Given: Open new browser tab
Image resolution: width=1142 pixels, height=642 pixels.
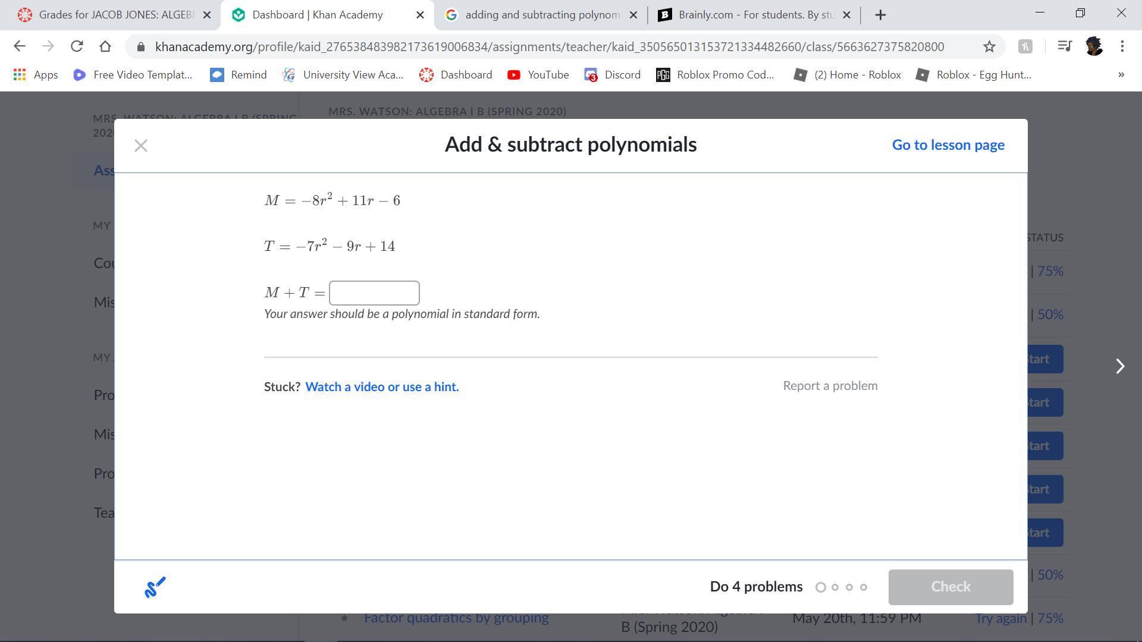Looking at the screenshot, I should pyautogui.click(x=880, y=15).
